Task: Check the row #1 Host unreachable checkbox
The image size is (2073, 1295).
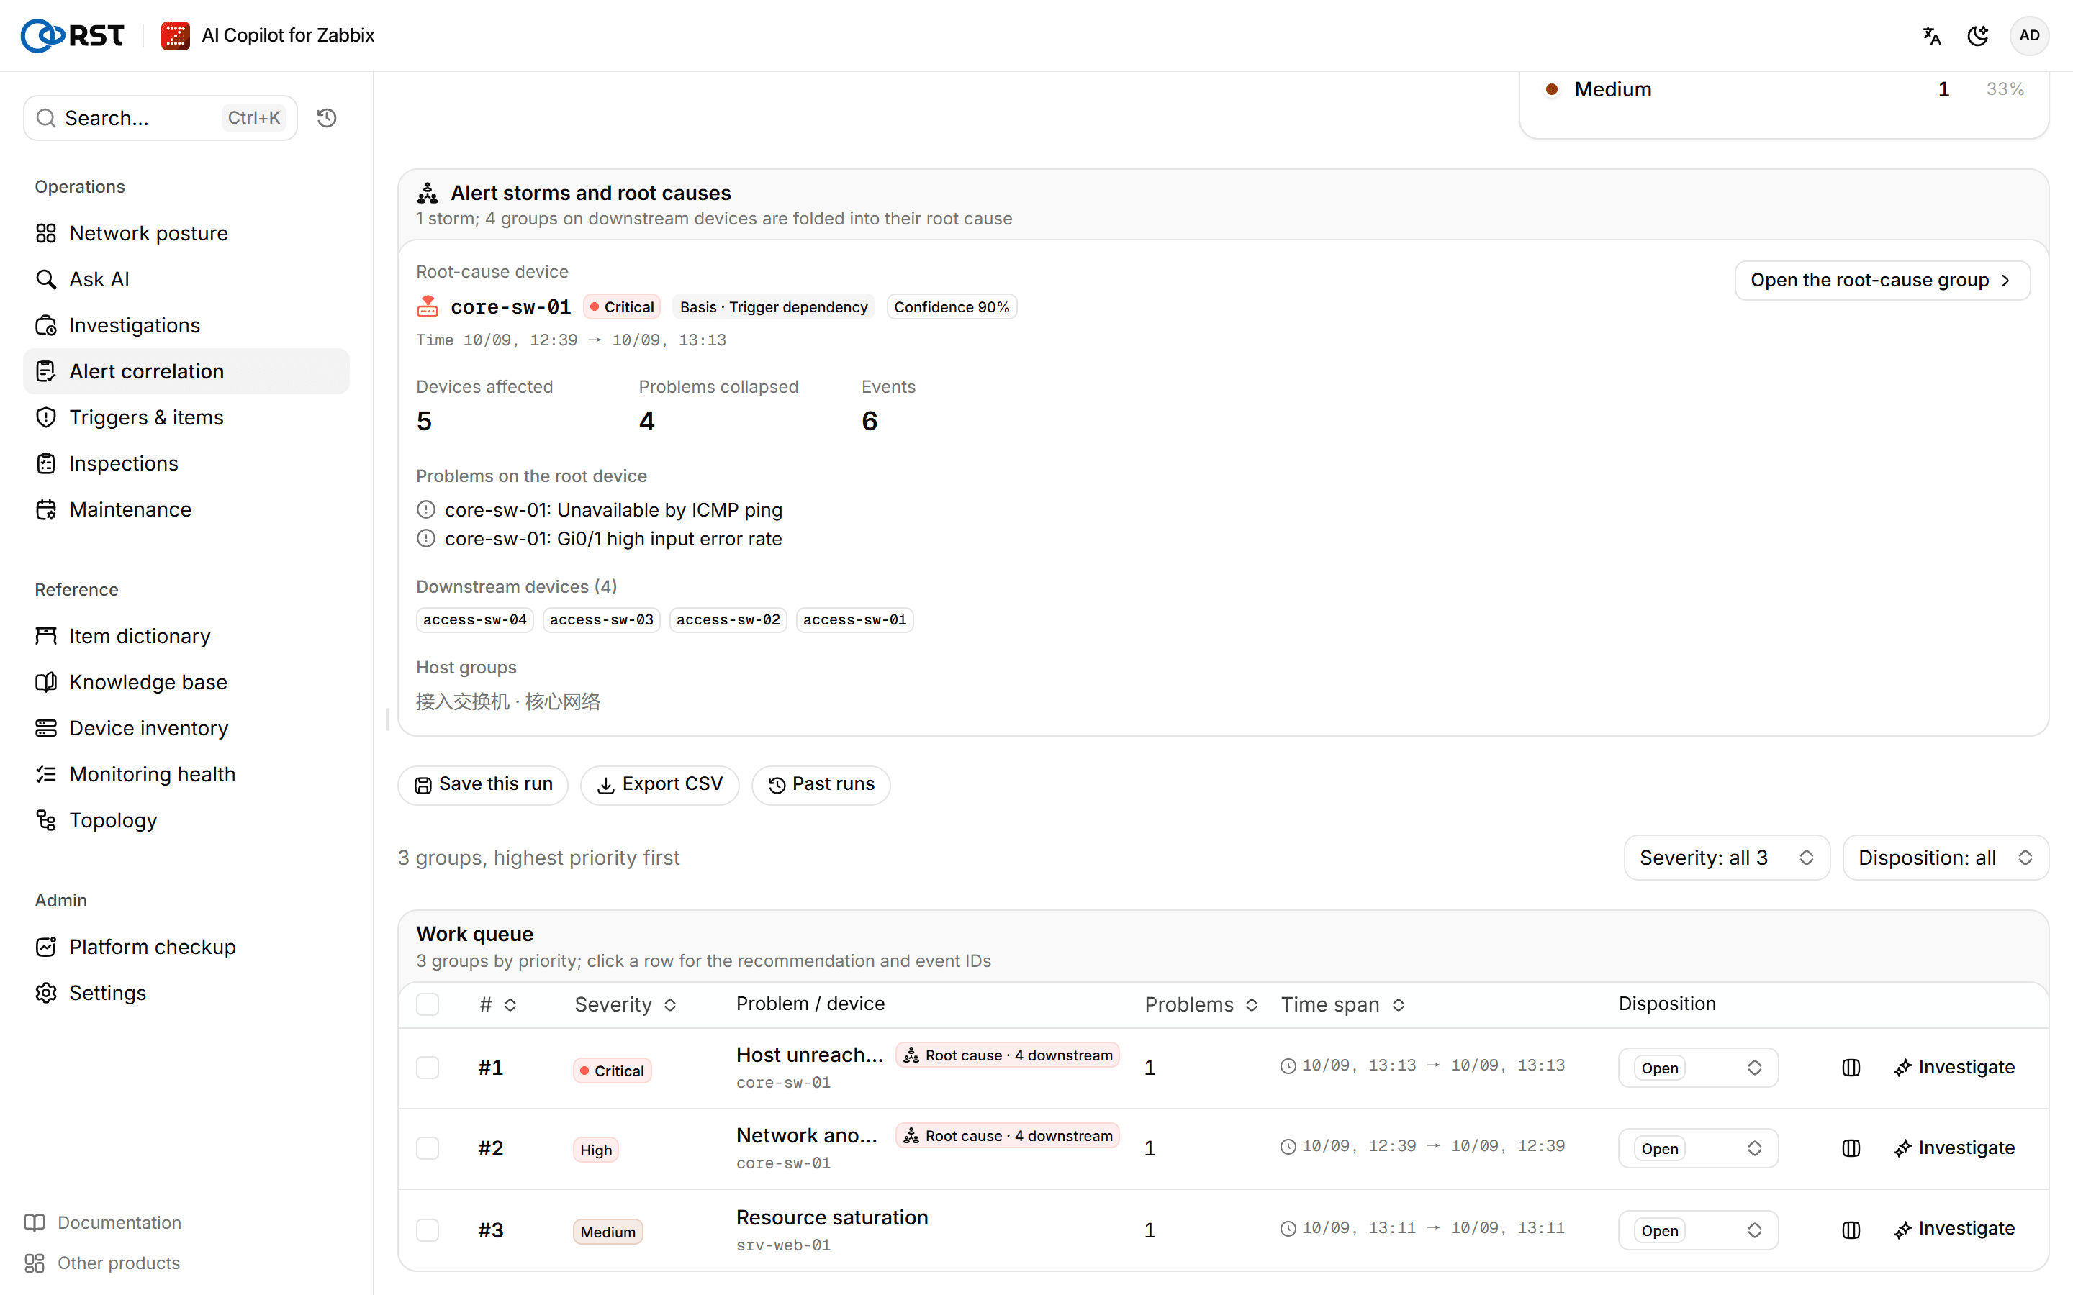Action: [x=428, y=1067]
